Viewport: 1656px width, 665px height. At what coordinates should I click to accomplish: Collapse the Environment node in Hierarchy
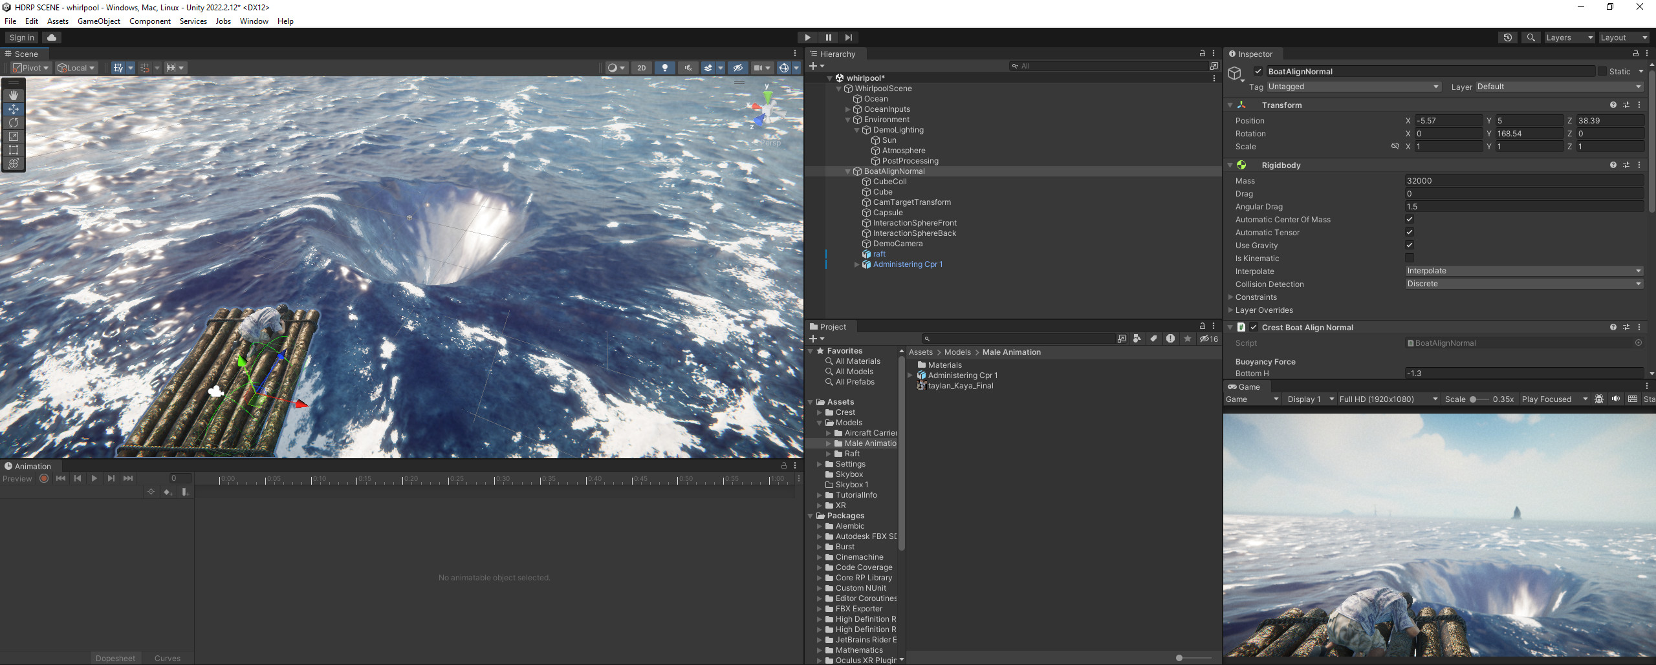click(x=848, y=119)
